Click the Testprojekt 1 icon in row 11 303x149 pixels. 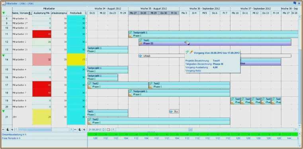pos(131,33)
